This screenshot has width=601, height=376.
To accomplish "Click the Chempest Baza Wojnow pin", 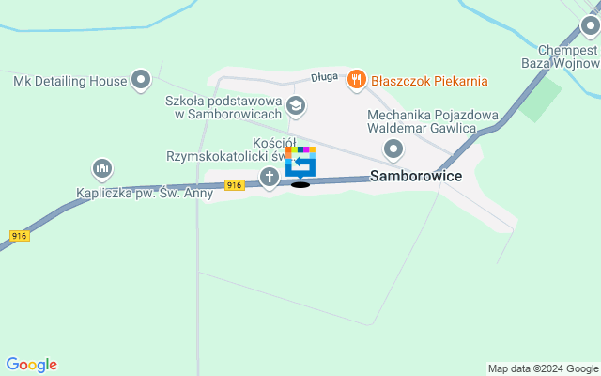I will (x=591, y=27).
